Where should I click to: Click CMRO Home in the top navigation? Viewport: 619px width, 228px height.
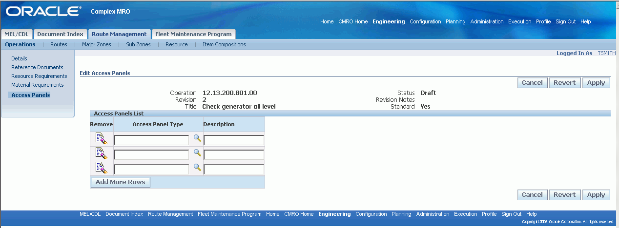click(x=353, y=21)
